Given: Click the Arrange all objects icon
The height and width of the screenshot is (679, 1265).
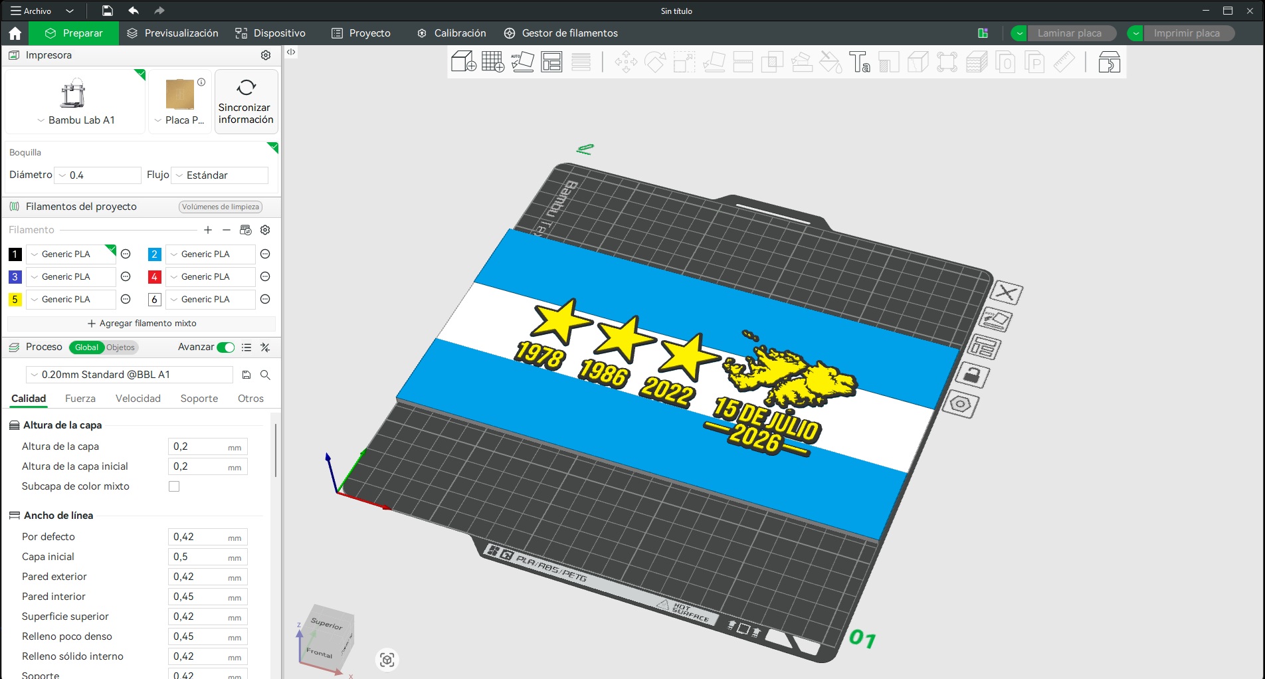Looking at the screenshot, I should [551, 62].
